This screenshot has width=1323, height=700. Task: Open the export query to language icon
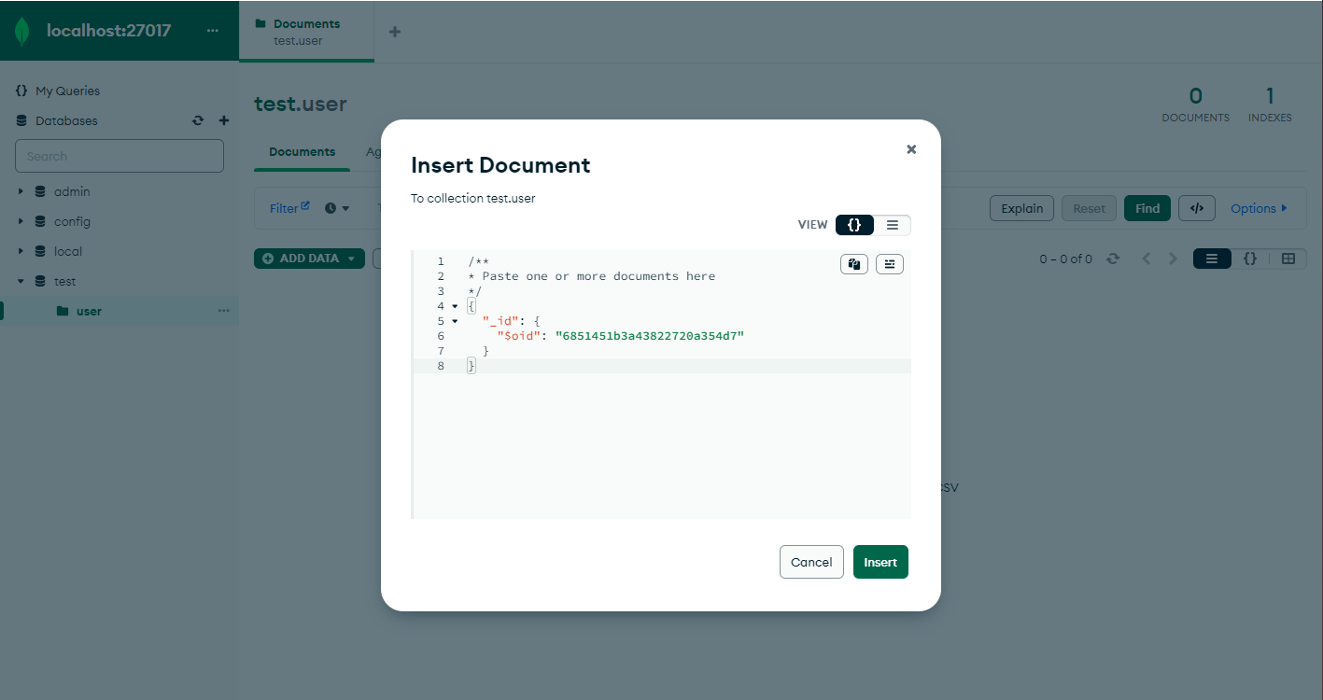1197,208
